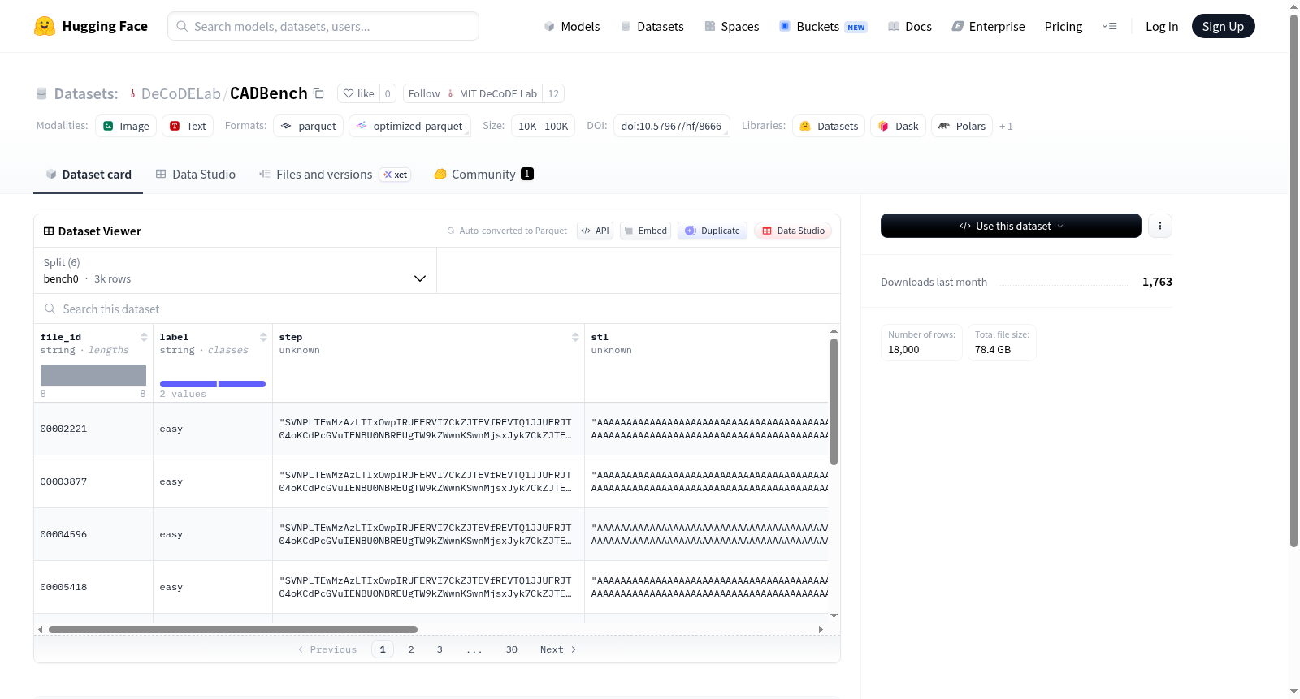Select the Polars library tag
This screenshot has height=699, width=1300.
coord(962,126)
